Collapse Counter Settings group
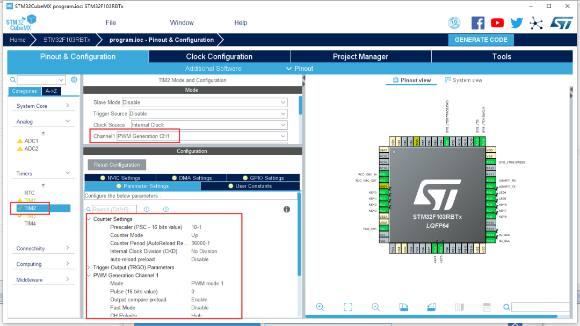 point(89,219)
